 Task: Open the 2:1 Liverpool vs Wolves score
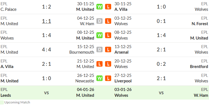pos(161,78)
